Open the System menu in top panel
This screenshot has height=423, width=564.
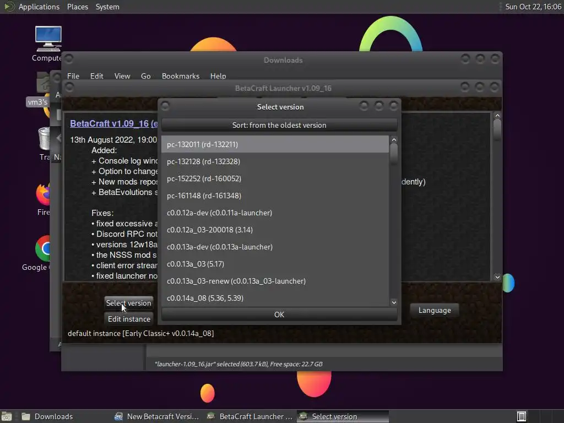(107, 7)
